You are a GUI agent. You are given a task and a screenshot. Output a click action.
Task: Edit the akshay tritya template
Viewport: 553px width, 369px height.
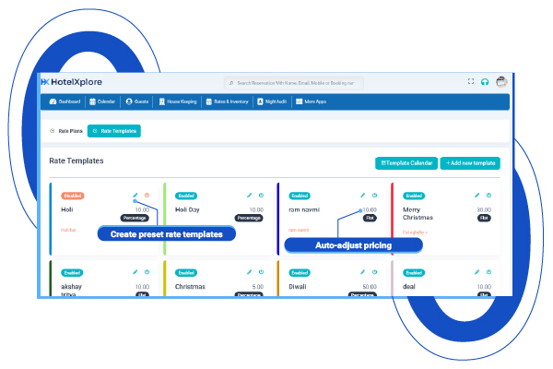tap(135, 272)
